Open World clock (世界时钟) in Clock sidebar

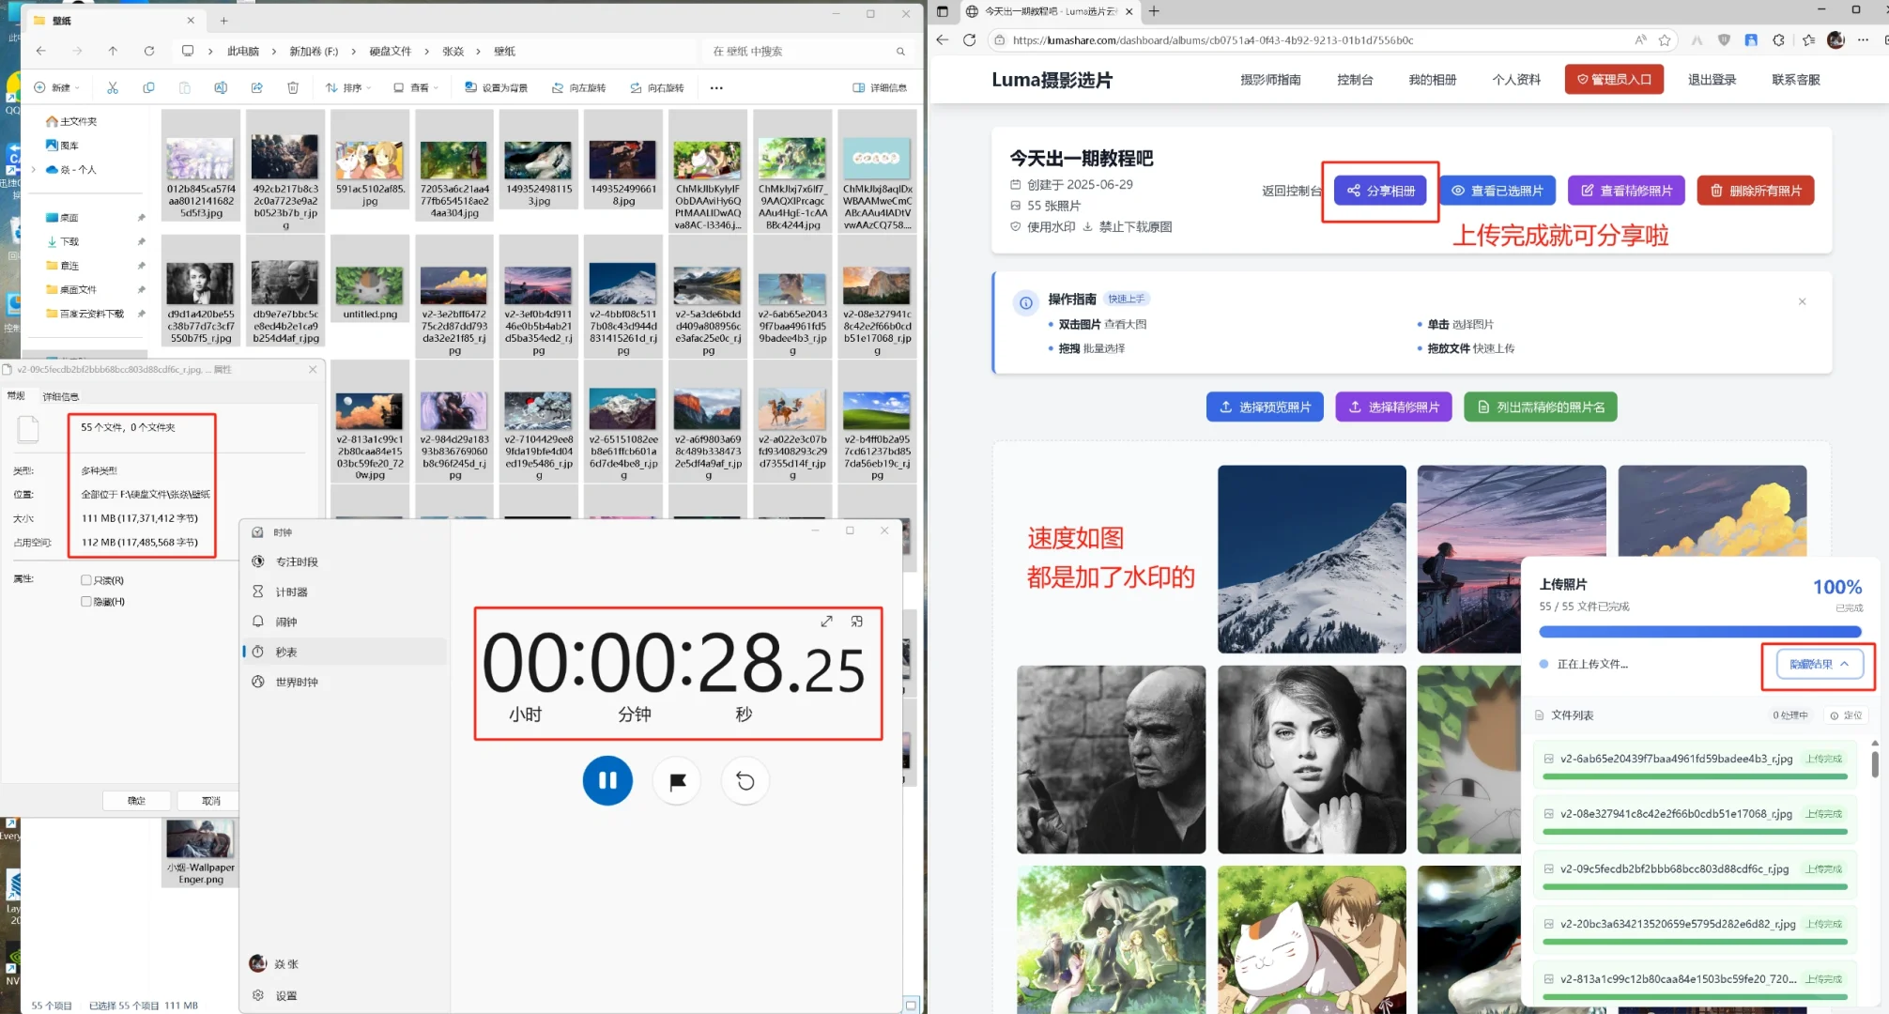point(345,682)
